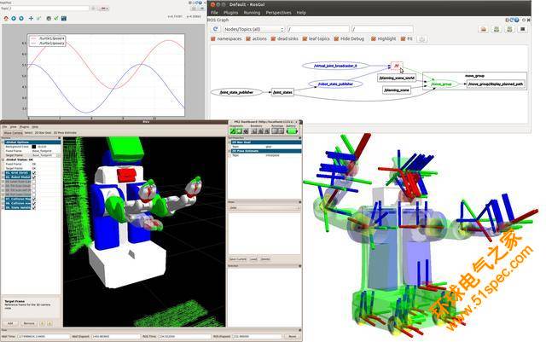This screenshot has width=546, height=342.
Task: Uncheck the 02. Robot Model checkbox in RViz
Action: click(34, 177)
